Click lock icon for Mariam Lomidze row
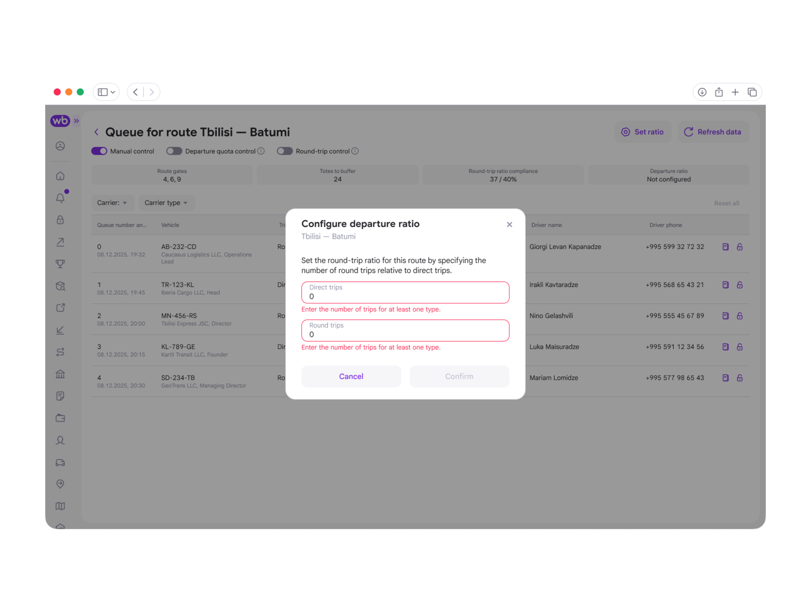The width and height of the screenshot is (811, 608). coord(739,378)
